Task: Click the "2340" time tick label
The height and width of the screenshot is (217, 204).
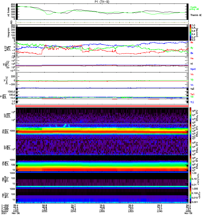Action: click(x=160, y=211)
